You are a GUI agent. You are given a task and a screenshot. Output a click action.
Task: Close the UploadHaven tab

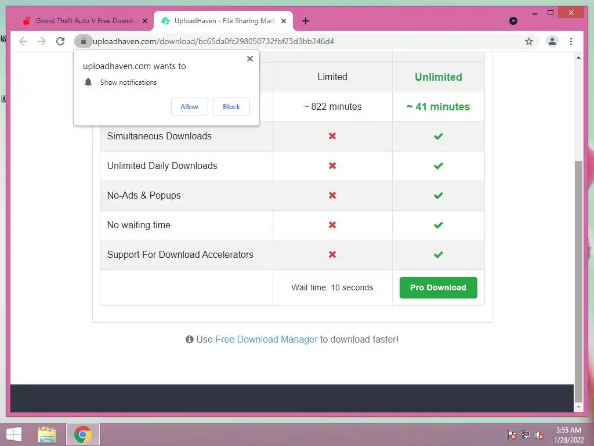pos(283,21)
